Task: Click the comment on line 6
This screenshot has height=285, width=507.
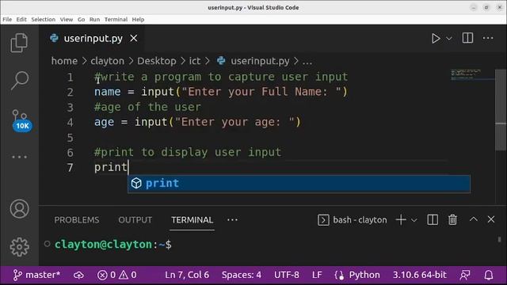Action: (x=188, y=152)
